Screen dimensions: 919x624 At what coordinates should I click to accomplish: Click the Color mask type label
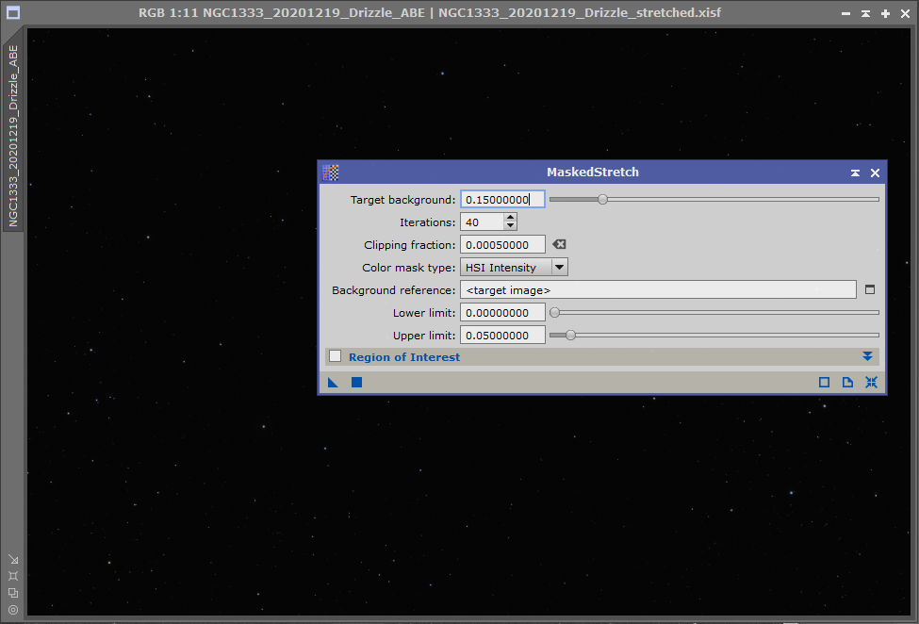click(x=408, y=268)
